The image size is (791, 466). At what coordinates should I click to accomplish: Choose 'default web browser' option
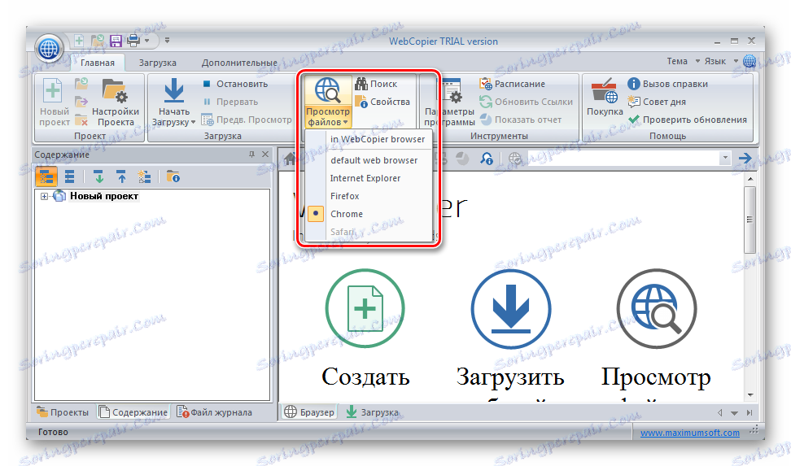click(x=374, y=160)
